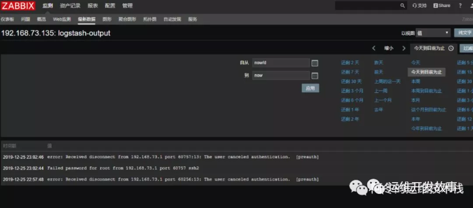Click the 缩小 zoom out button
Image resolution: width=473 pixels, height=208 pixels.
coord(388,48)
